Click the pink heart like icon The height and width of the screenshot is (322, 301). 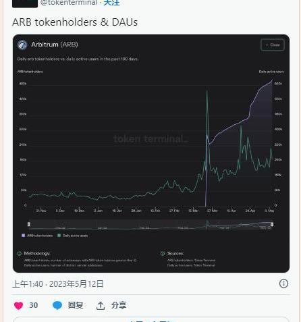[18, 306]
